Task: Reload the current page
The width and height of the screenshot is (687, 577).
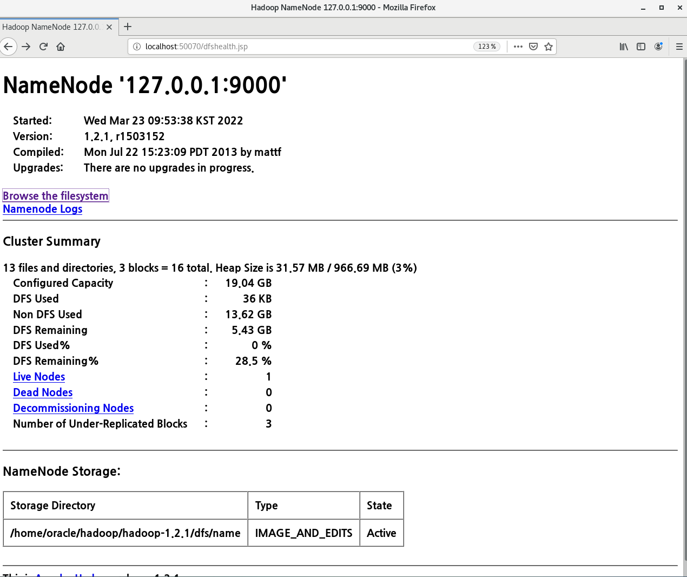Action: 43,47
